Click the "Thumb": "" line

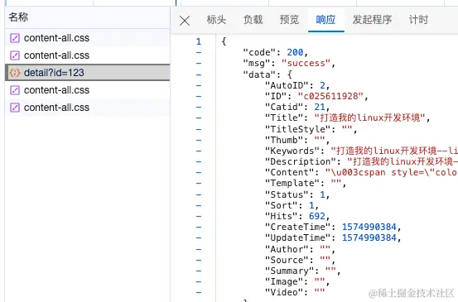point(297,140)
